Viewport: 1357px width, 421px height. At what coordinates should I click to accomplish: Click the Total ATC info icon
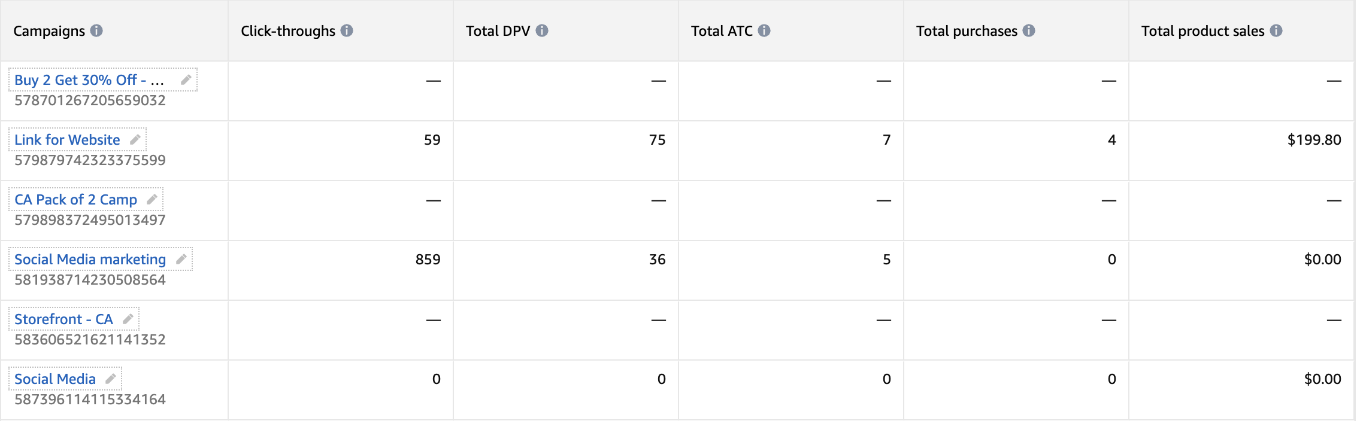[x=764, y=30]
